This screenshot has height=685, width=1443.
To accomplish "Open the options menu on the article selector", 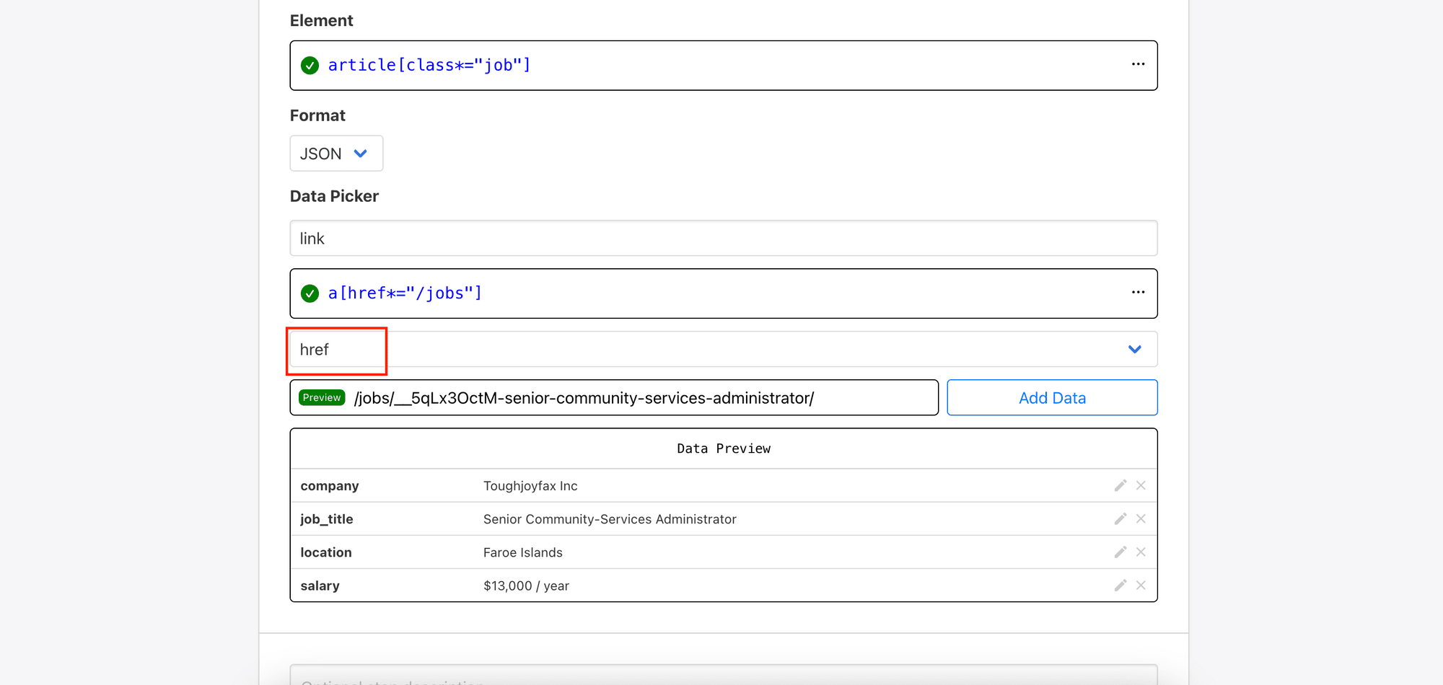I will [x=1138, y=64].
